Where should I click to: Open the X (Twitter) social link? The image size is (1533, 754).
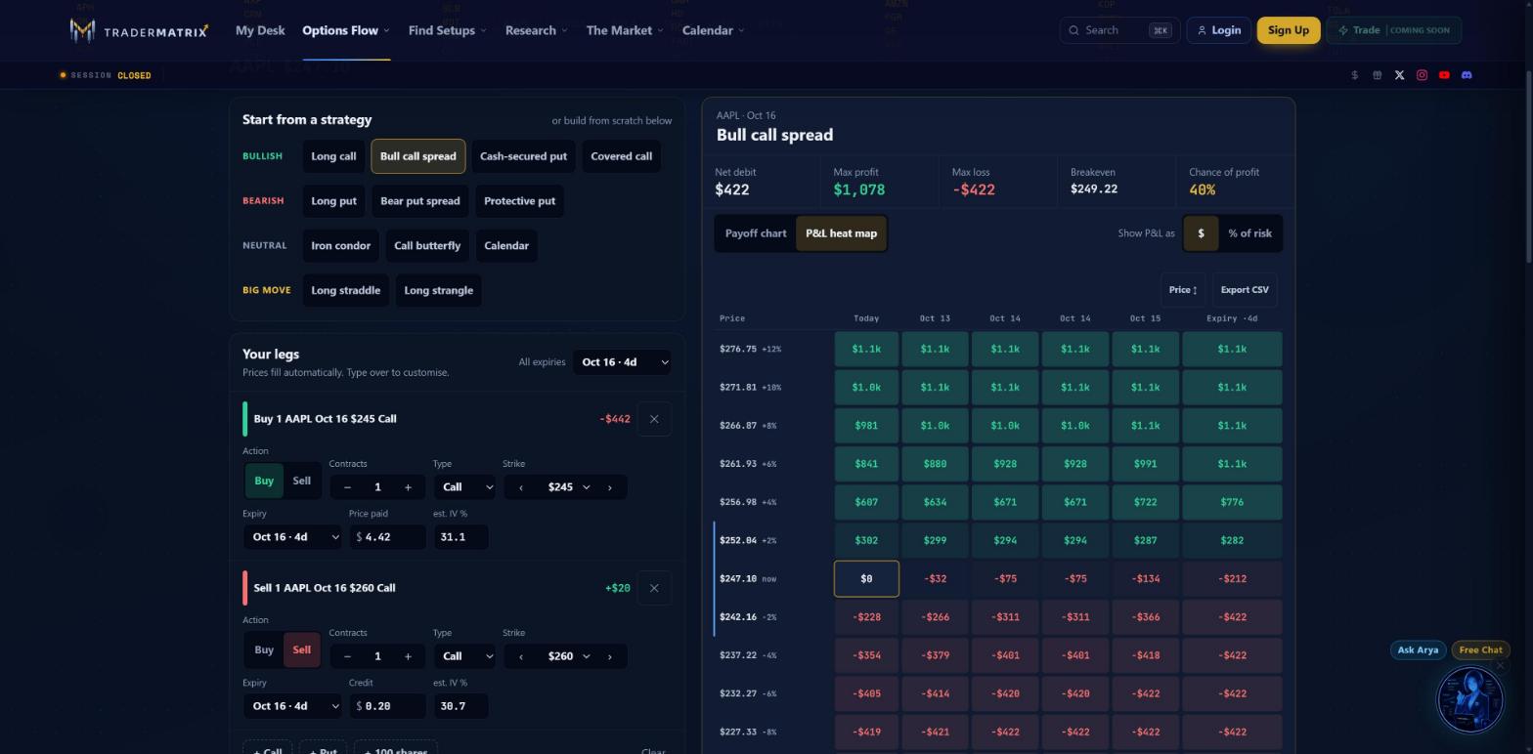(1399, 75)
